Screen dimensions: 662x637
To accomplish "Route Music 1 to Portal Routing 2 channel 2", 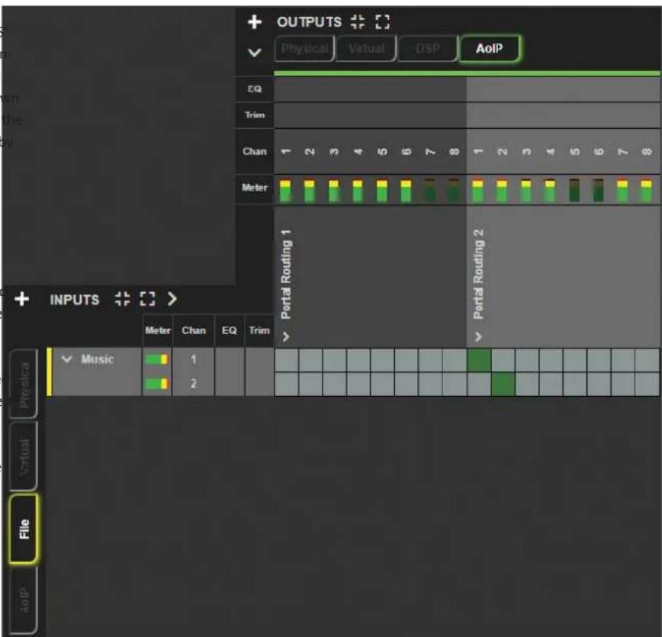I will [x=503, y=360].
